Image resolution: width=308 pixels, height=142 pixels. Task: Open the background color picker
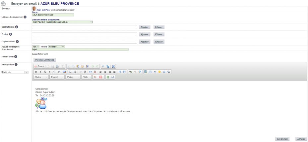click(101, 77)
